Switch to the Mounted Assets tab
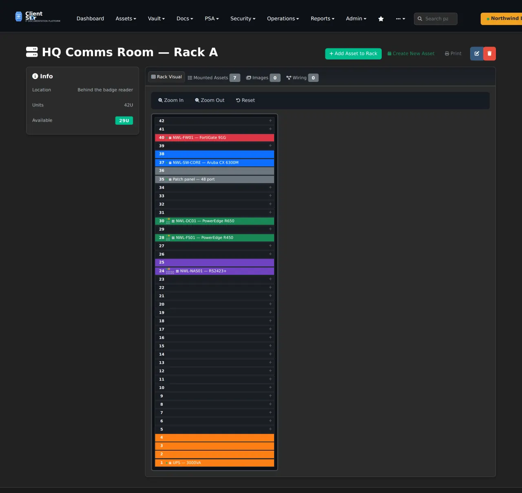Viewport: 522px width, 493px height. [214, 77]
